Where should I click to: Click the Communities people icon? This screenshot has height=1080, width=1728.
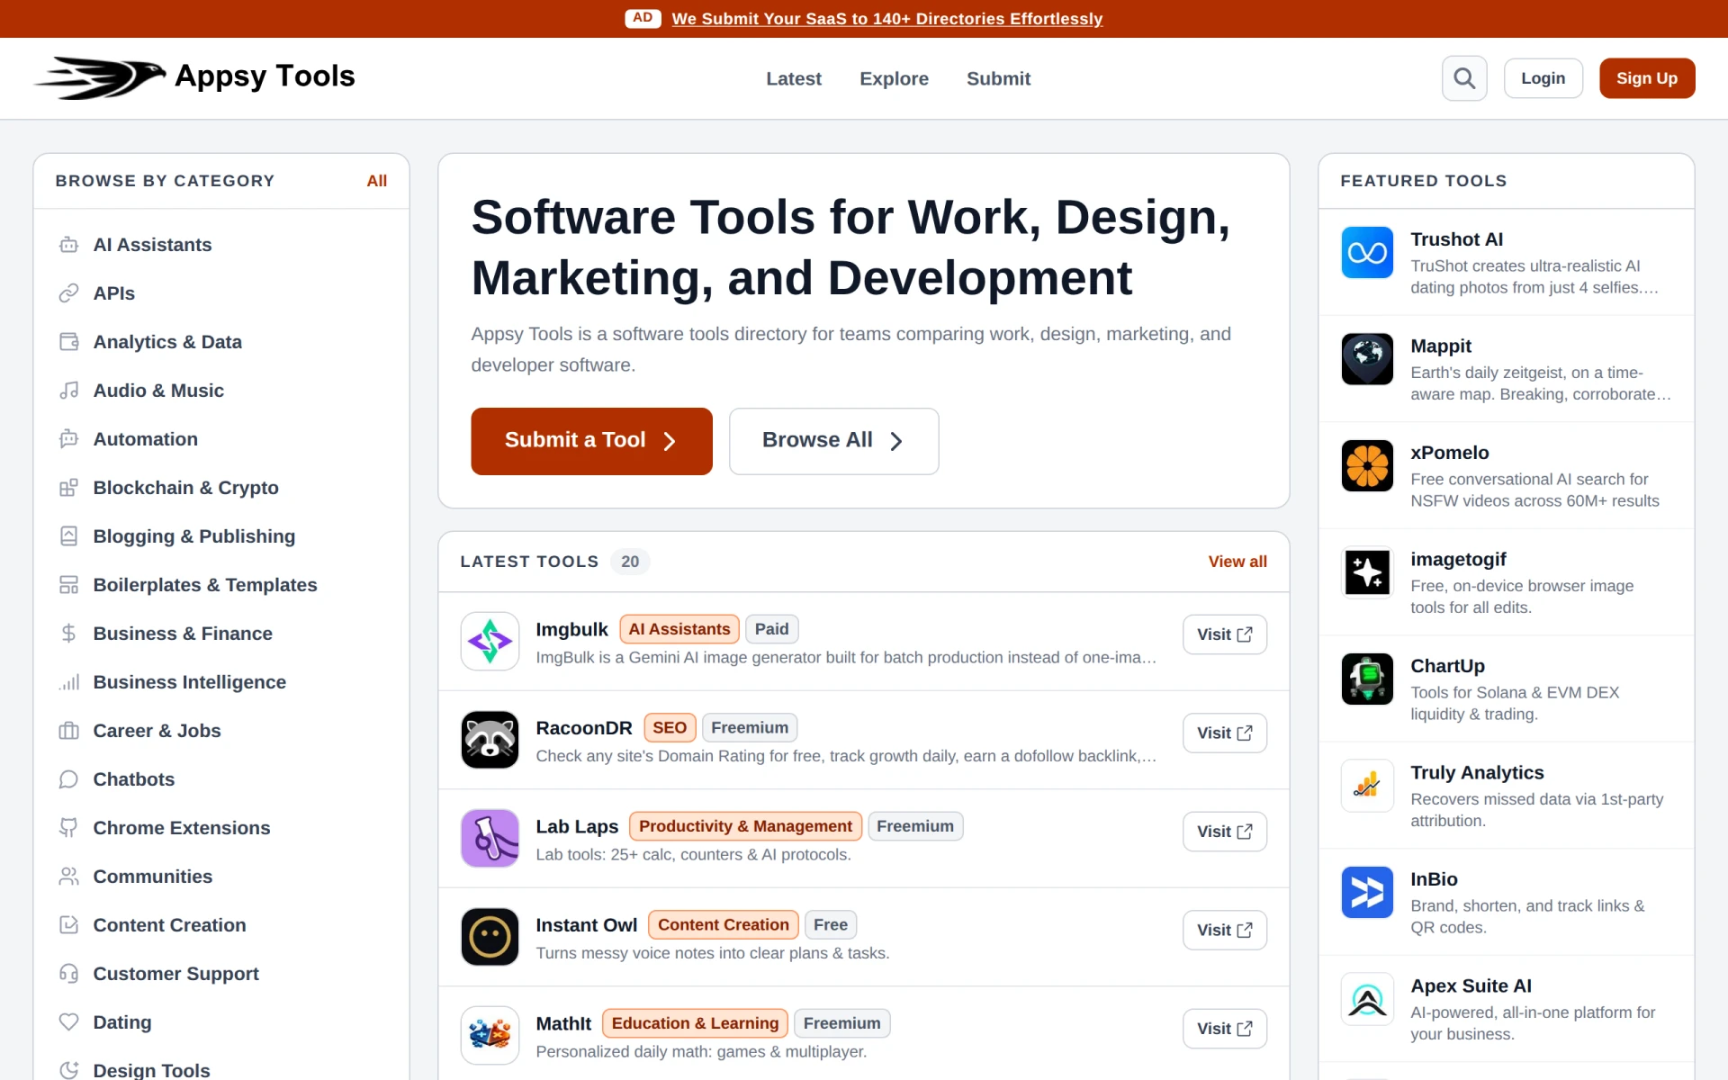(x=68, y=877)
